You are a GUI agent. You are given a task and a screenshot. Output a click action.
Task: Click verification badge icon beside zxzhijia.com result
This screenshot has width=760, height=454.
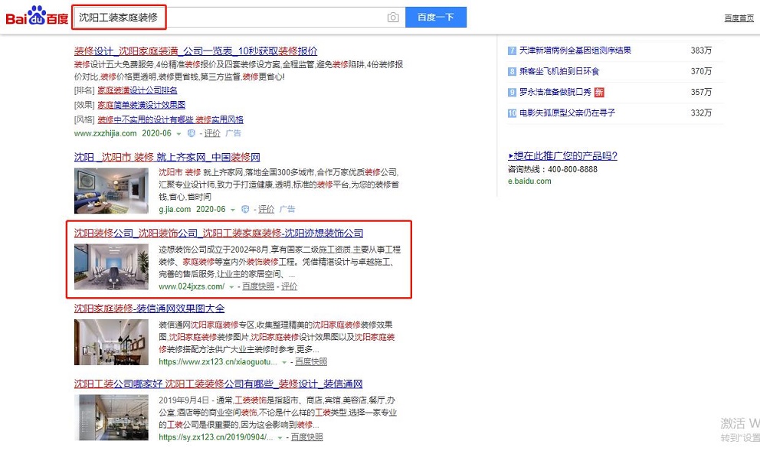pos(191,133)
